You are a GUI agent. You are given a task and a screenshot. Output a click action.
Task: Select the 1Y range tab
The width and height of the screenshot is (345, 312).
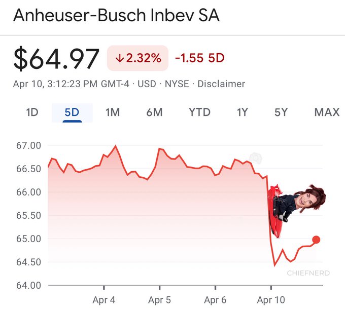click(x=243, y=112)
